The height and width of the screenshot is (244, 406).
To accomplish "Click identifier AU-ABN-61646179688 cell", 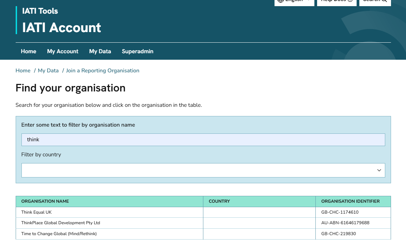I will click(x=345, y=223).
